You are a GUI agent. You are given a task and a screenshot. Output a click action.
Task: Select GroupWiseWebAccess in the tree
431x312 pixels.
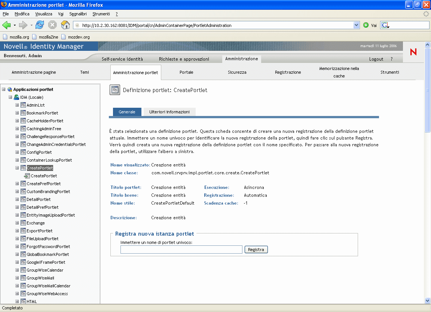(x=47, y=294)
